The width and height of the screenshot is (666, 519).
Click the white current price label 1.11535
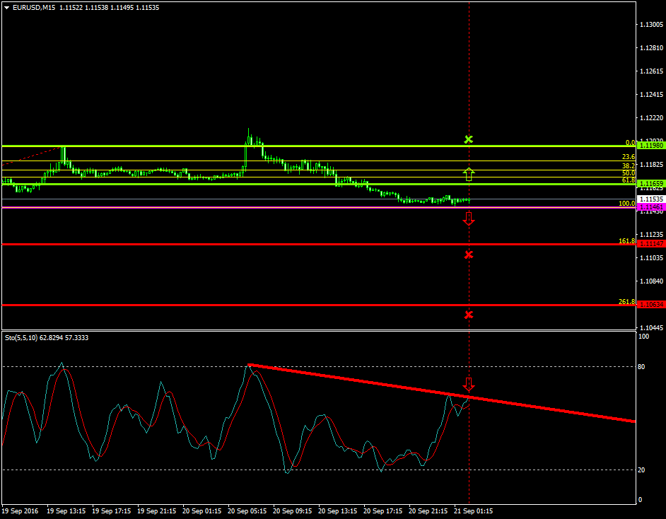pos(650,199)
